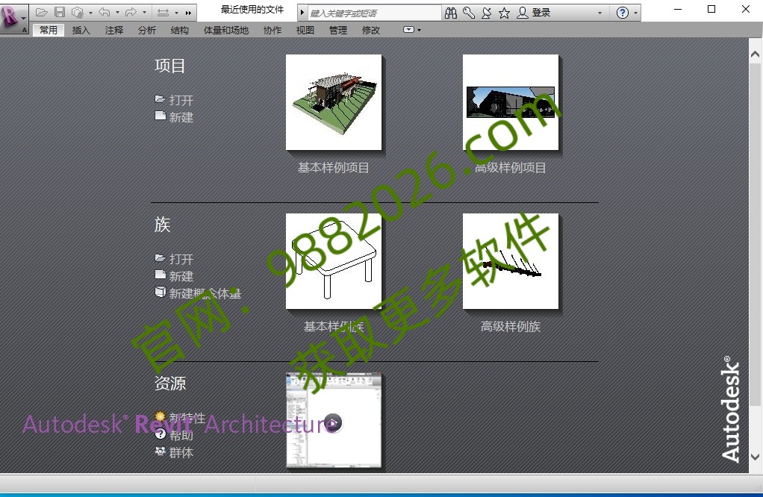Viewport: 763px width, 497px height.
Task: Click the binoculars search icon
Action: (451, 13)
